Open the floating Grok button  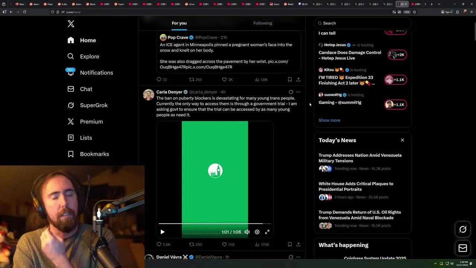(x=463, y=229)
